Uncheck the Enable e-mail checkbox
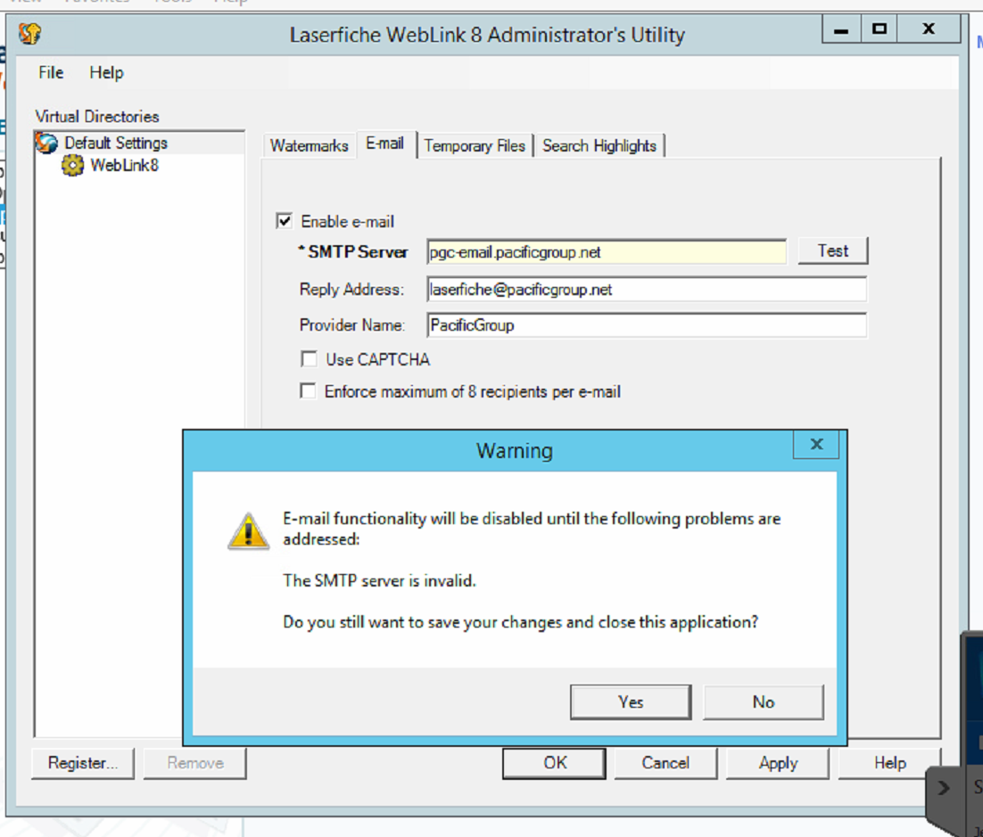Image resolution: width=983 pixels, height=837 pixels. coord(284,221)
